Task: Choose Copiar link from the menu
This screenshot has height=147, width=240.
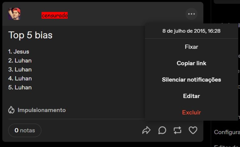Action: (192, 63)
